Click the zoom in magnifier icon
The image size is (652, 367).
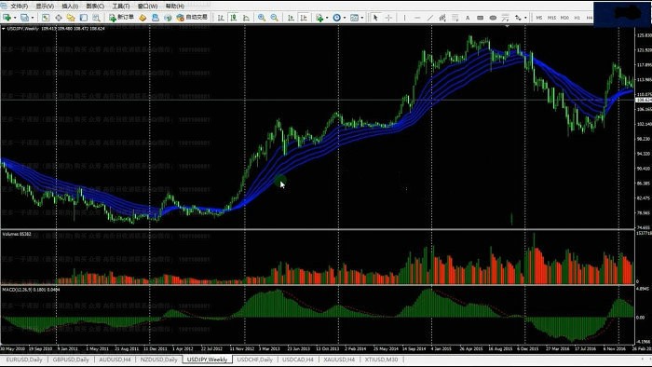click(262, 18)
